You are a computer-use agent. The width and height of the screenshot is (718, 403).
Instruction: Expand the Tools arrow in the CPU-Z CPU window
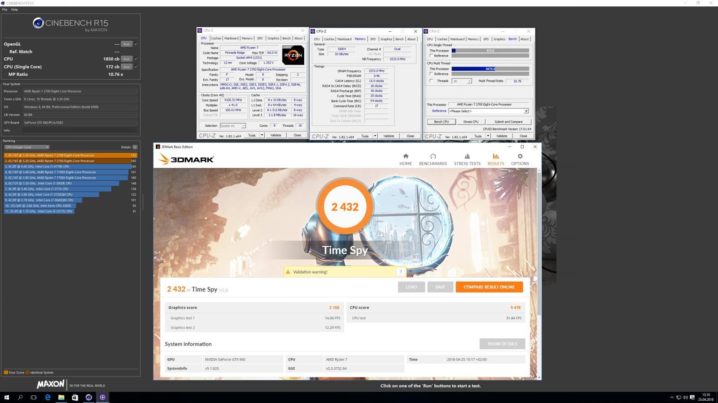[262, 135]
